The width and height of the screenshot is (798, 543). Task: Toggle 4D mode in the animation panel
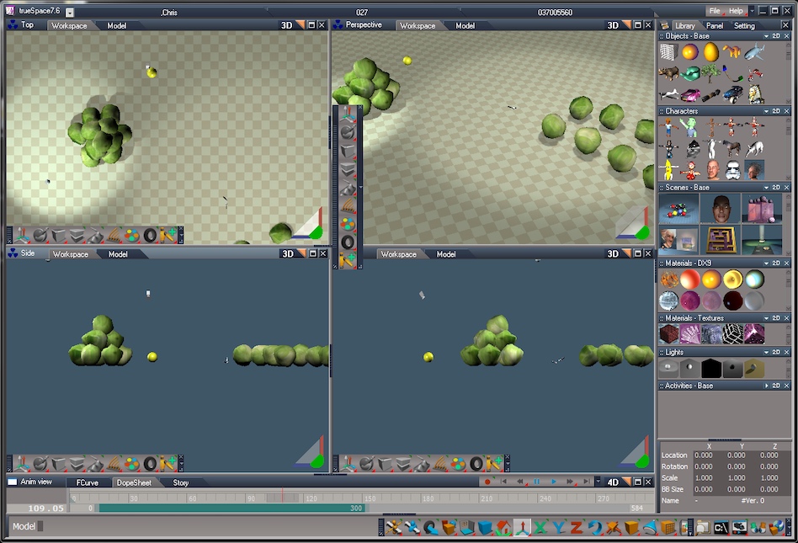(613, 482)
